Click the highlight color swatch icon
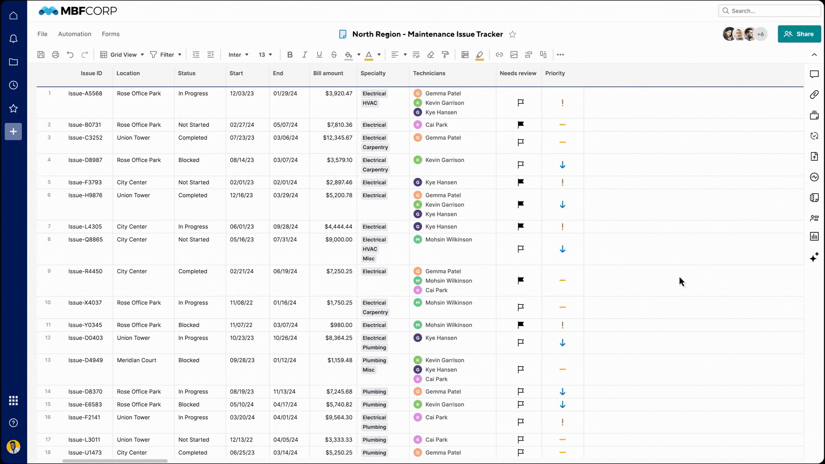Screen dimensions: 825x464 point(480,55)
